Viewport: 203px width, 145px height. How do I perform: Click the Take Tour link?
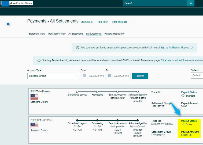click(x=102, y=22)
